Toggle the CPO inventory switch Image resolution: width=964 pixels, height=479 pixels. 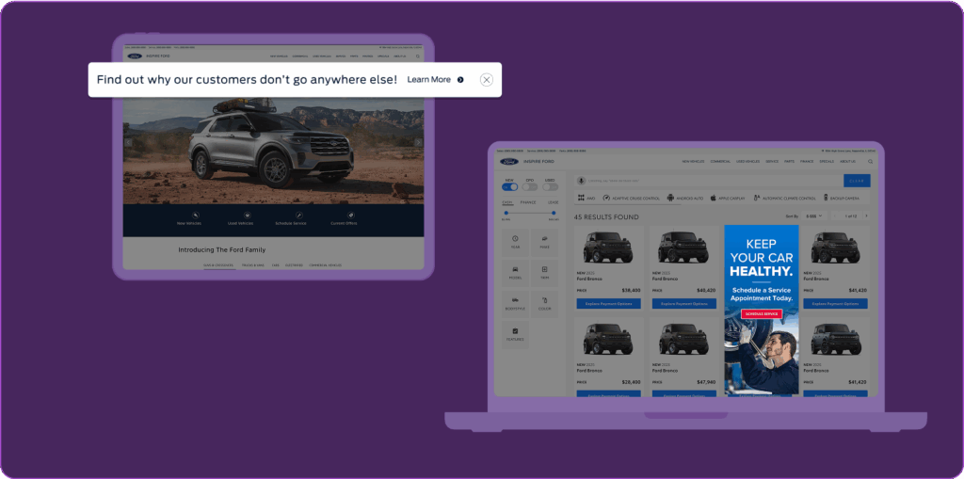pyautogui.click(x=529, y=186)
